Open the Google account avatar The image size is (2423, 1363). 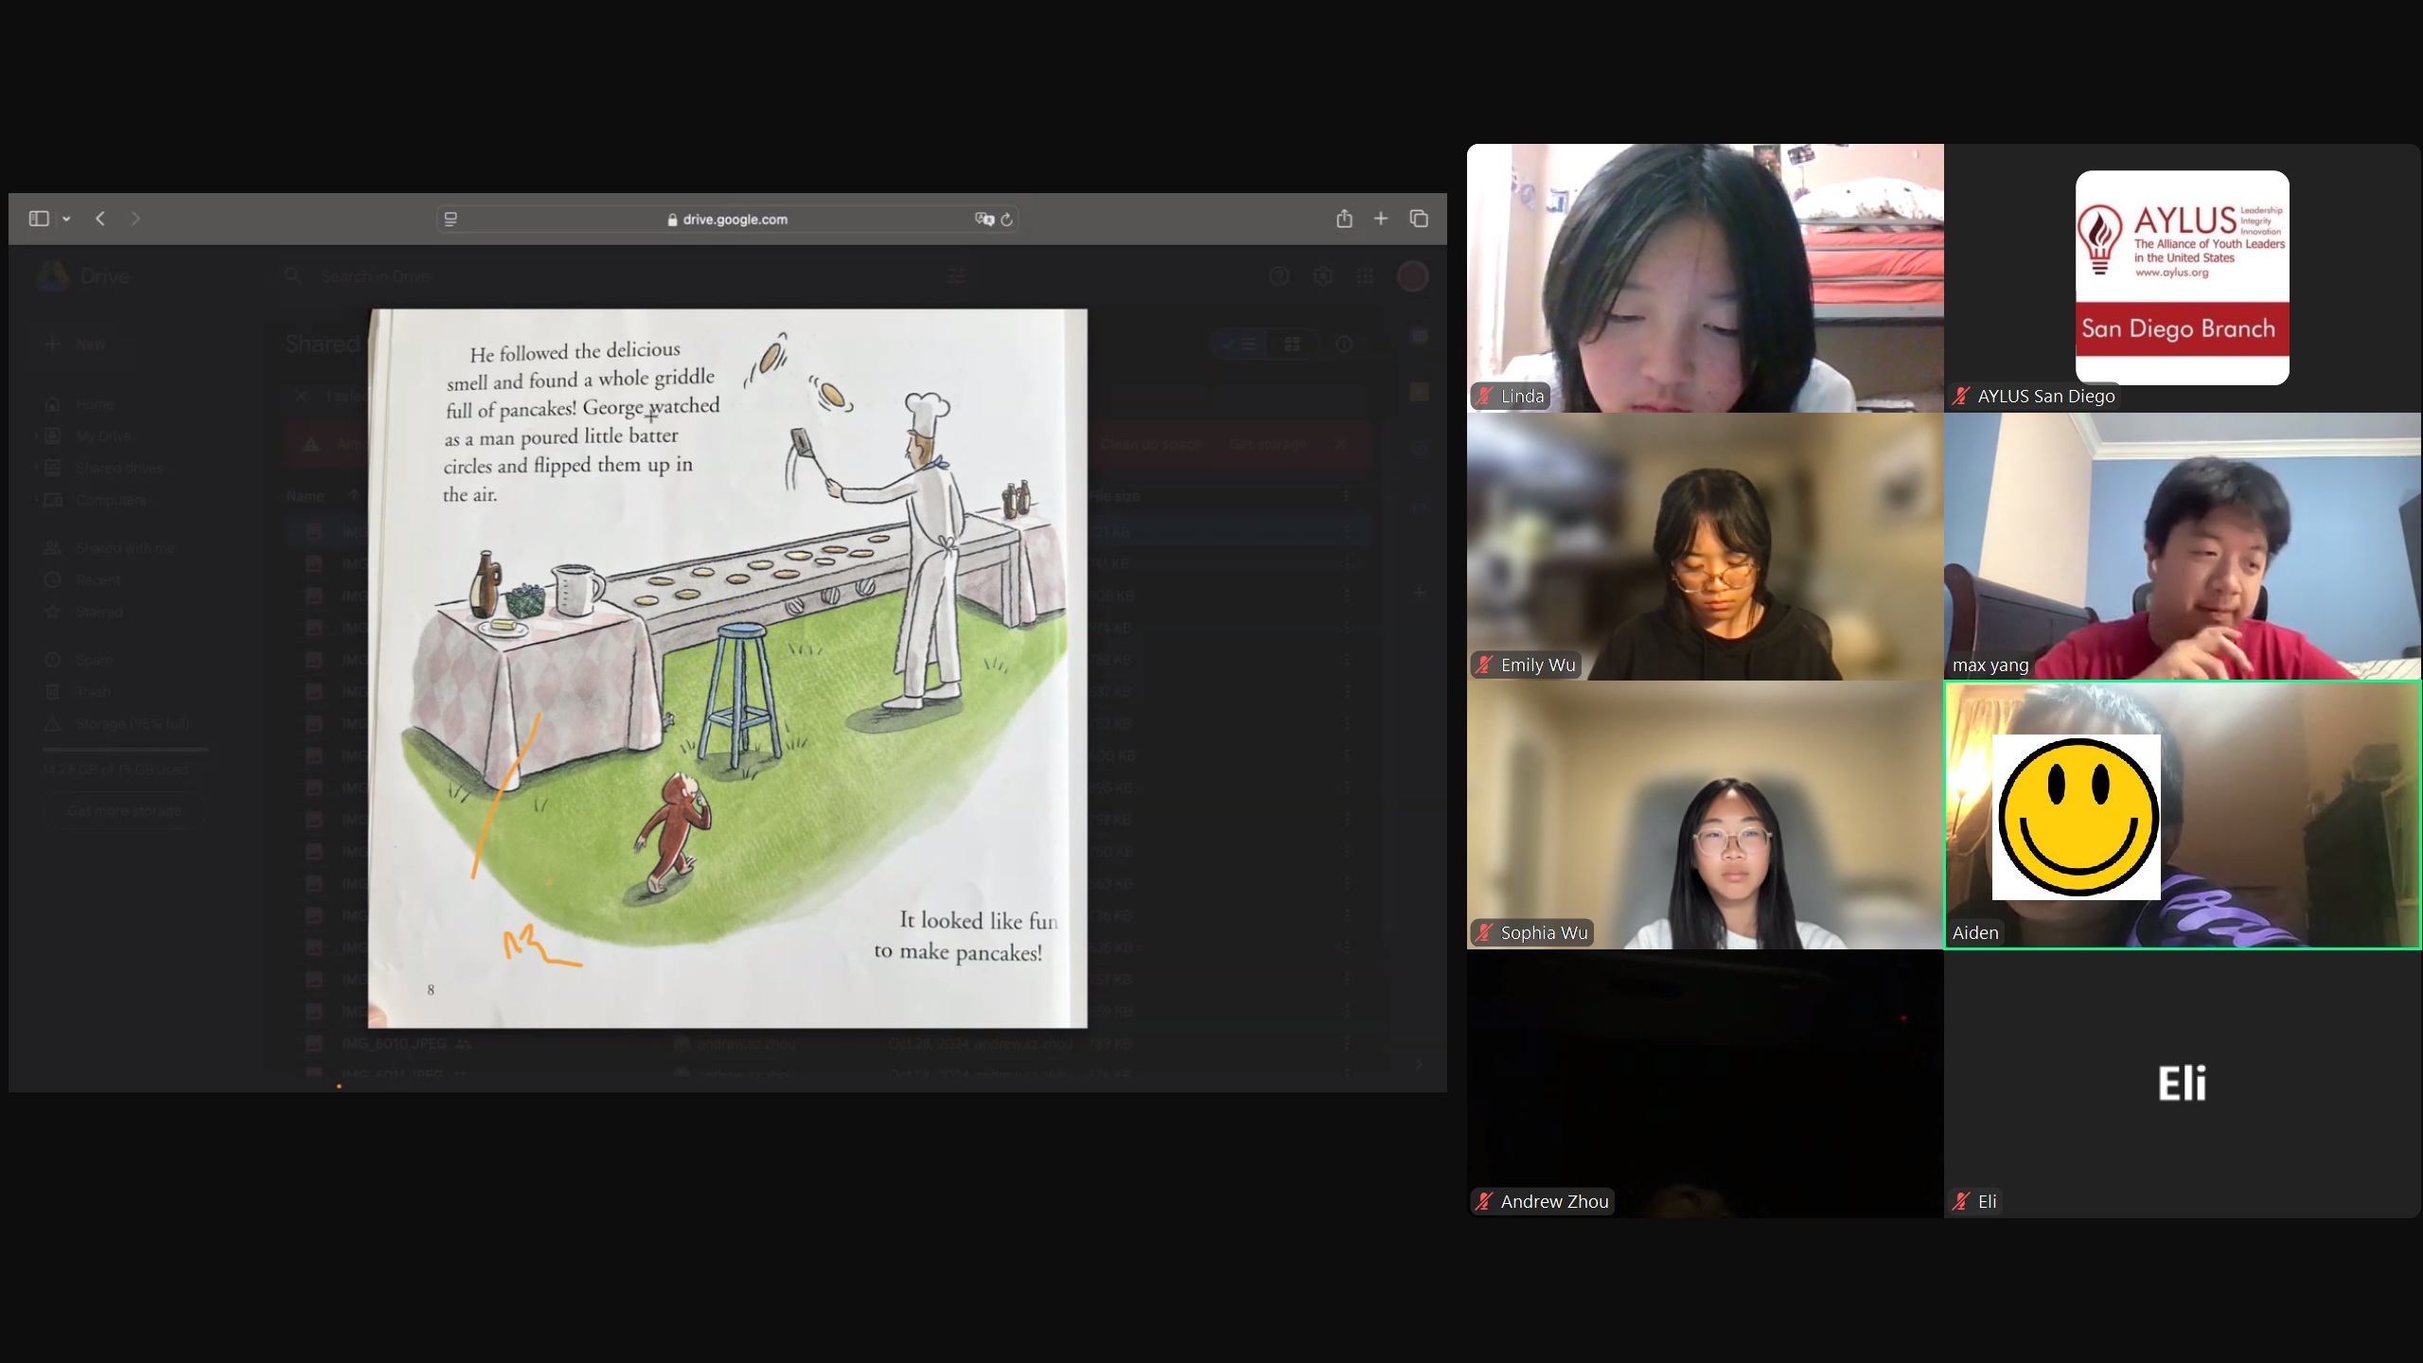click(x=1413, y=276)
